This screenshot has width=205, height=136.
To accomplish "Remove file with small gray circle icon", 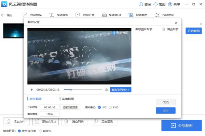I will click(201, 24).
